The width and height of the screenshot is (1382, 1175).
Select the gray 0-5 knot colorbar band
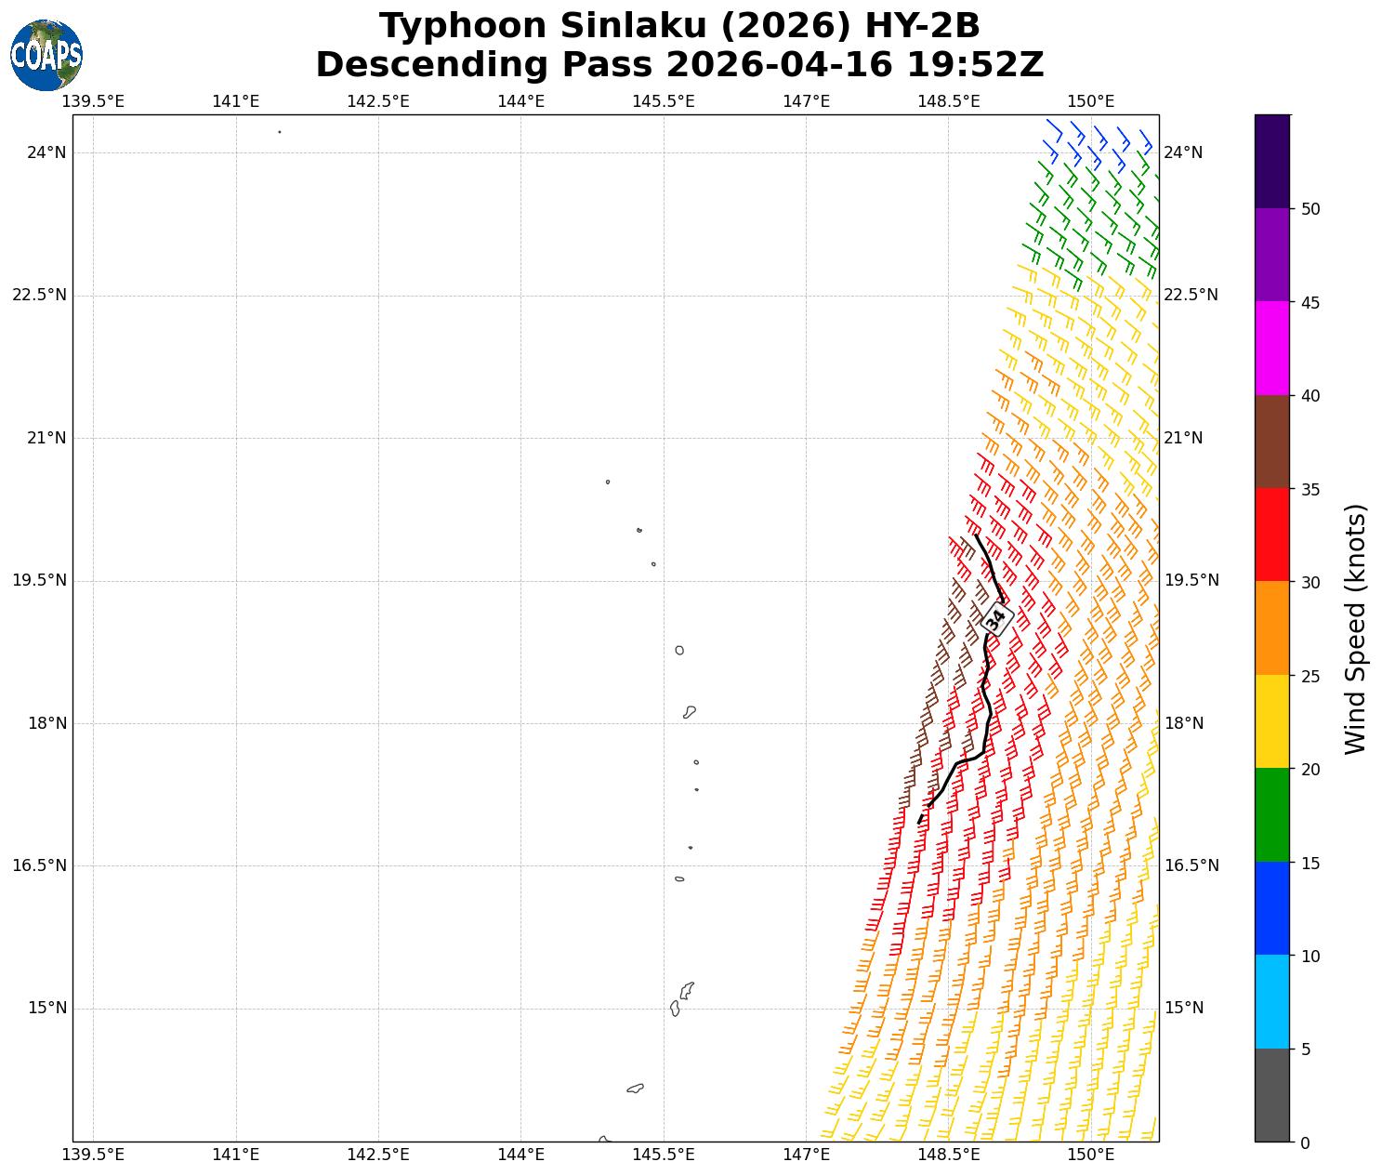(x=1271, y=1094)
